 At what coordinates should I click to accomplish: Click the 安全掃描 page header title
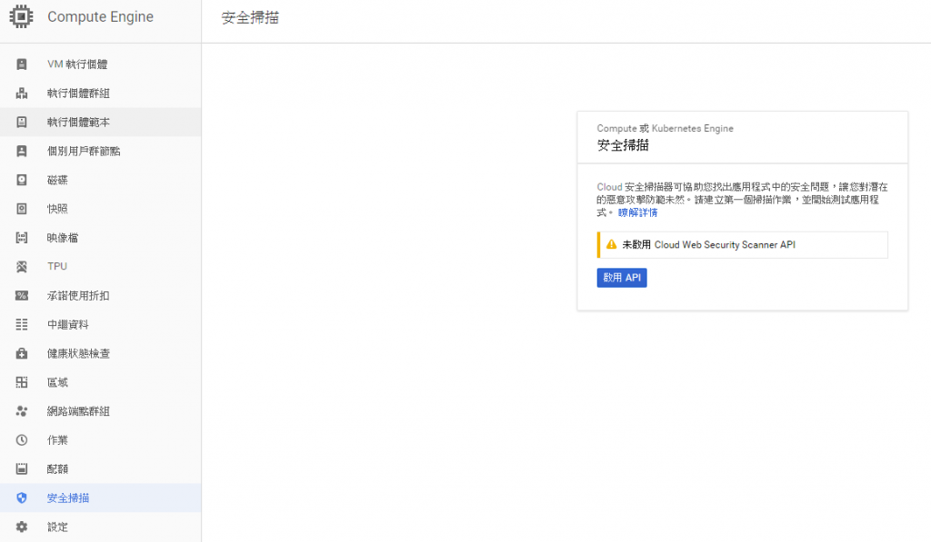pyautogui.click(x=250, y=18)
